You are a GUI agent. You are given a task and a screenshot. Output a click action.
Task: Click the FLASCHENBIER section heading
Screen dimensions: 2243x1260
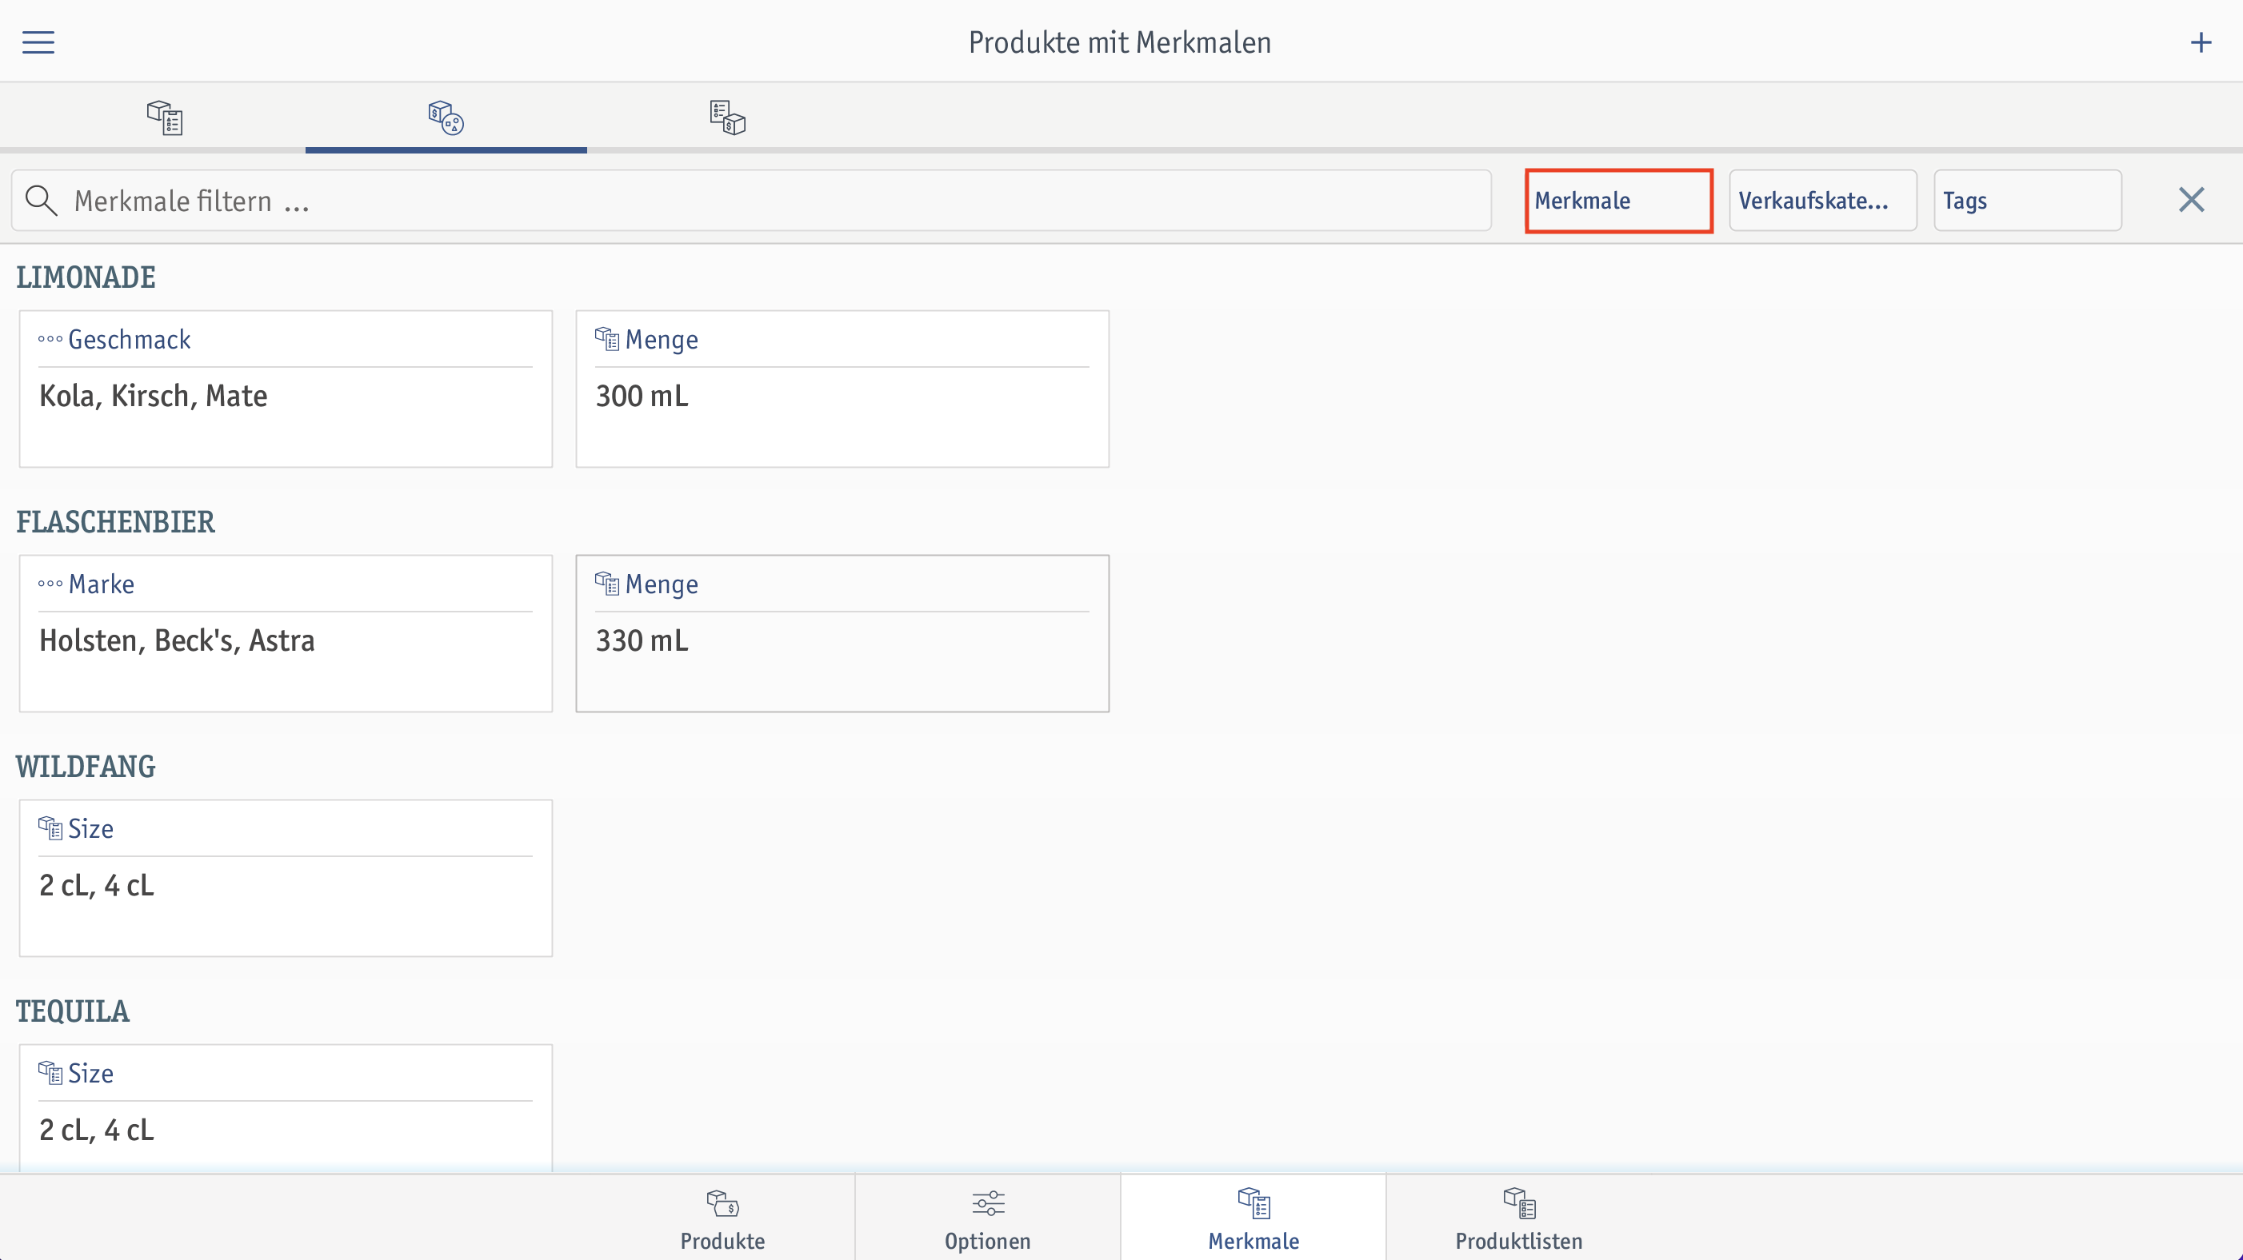coord(115,522)
